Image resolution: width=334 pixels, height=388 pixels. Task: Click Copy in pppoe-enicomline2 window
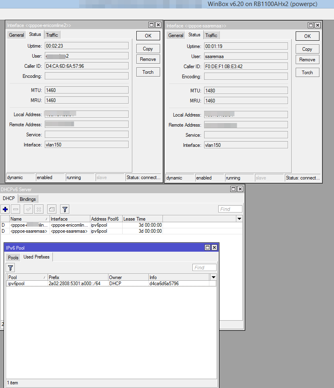148,49
